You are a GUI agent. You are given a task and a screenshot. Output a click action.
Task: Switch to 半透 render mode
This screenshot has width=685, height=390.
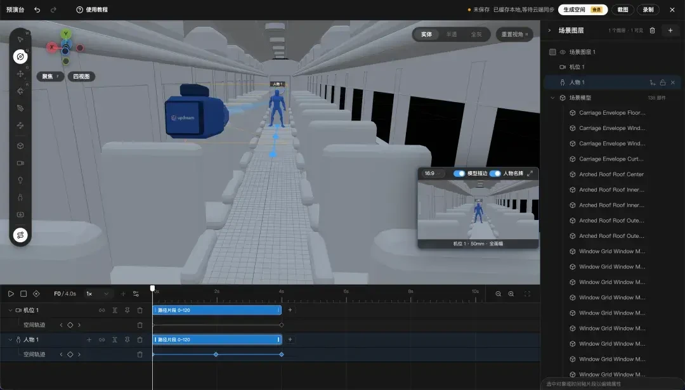pos(452,34)
